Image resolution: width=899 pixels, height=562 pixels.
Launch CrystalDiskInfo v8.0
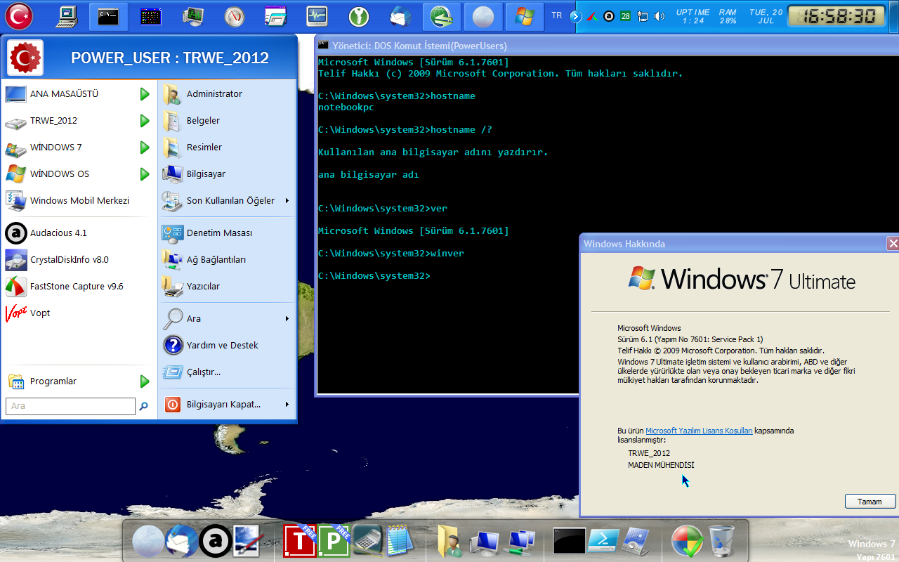click(79, 260)
